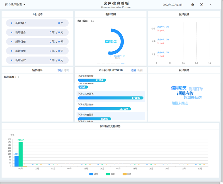Click the first grey carousel indicator under the donut
The width and height of the screenshot is (223, 184).
[99, 64]
